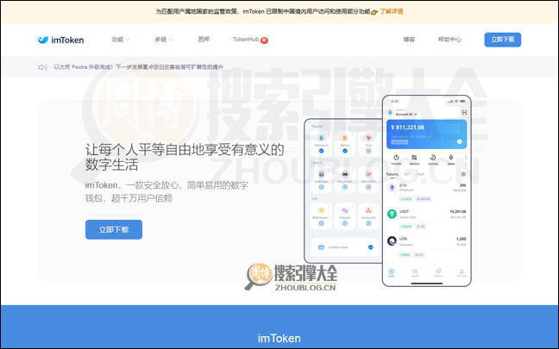559x349 pixels.
Task: Click the Browser tab icon in phone bottom bar
Action: pyautogui.click(x=438, y=272)
